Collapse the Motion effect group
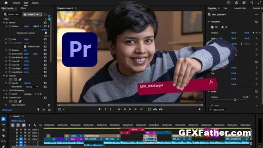263x148 pixels. (x=4, y=23)
